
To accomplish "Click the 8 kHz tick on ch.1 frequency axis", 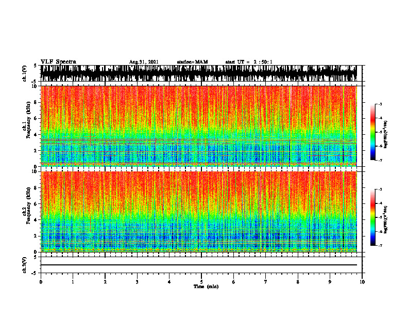I will (36, 102).
